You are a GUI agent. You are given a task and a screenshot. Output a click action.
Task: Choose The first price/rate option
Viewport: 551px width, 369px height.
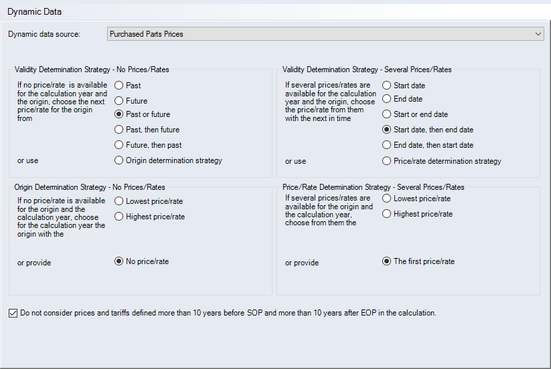click(x=387, y=261)
